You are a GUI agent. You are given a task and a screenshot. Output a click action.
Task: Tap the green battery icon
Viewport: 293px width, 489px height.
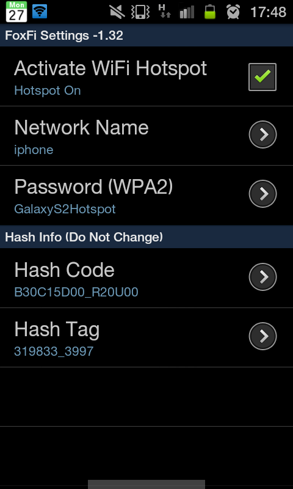click(x=210, y=12)
